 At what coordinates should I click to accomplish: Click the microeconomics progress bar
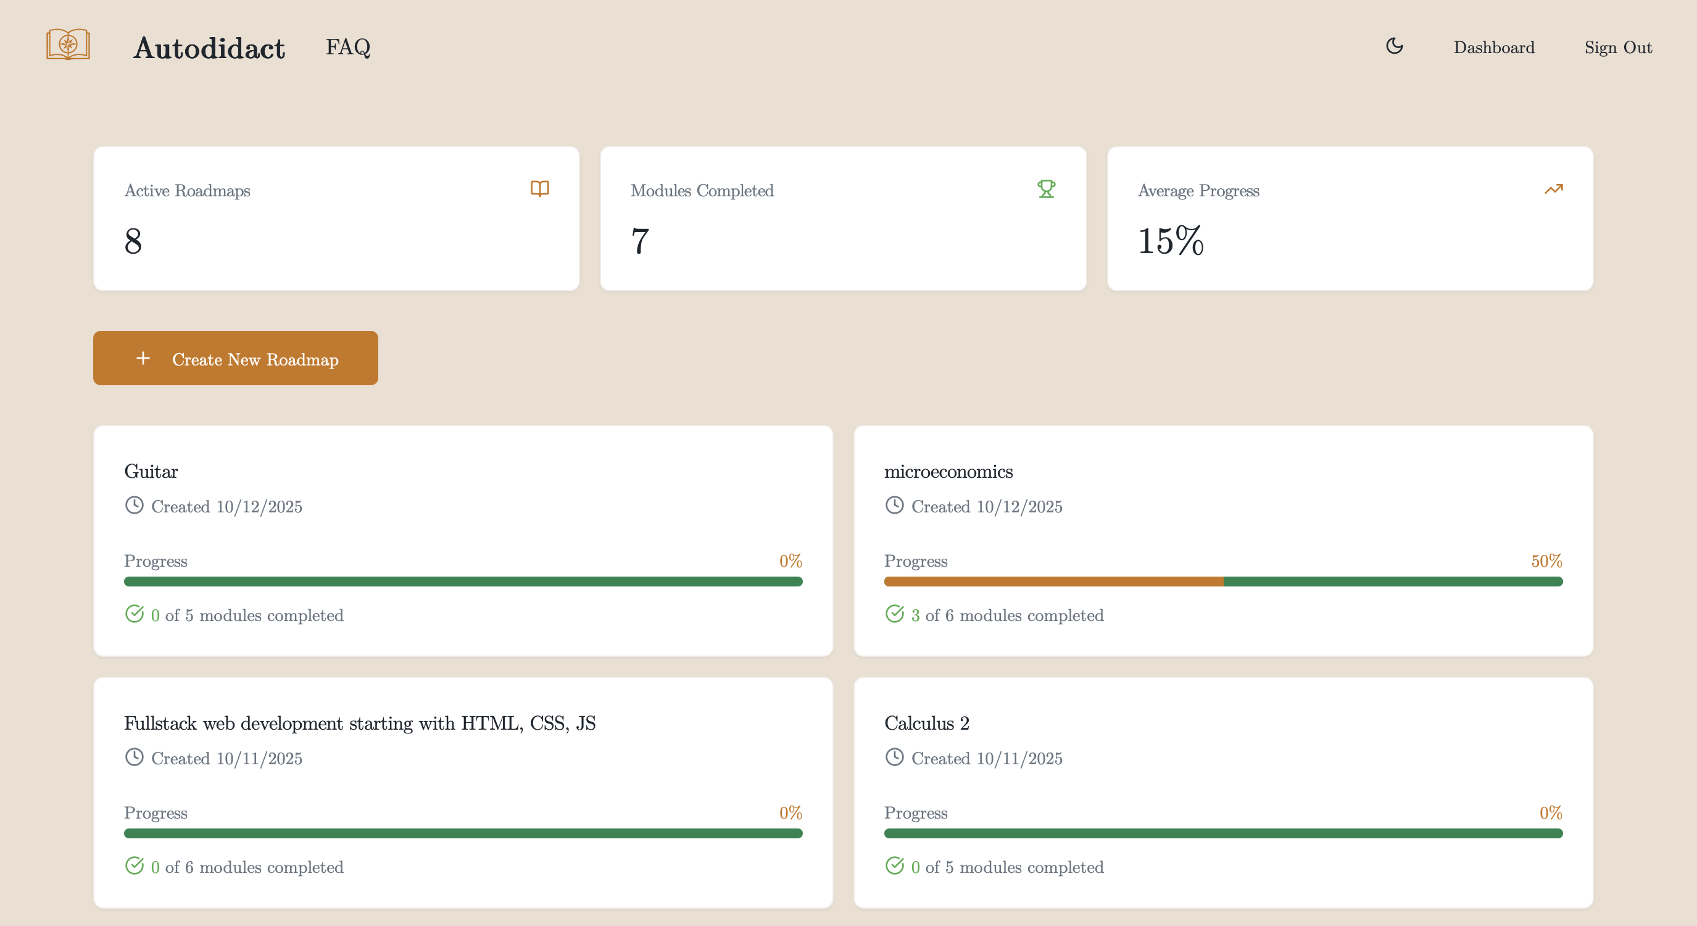pyautogui.click(x=1222, y=582)
